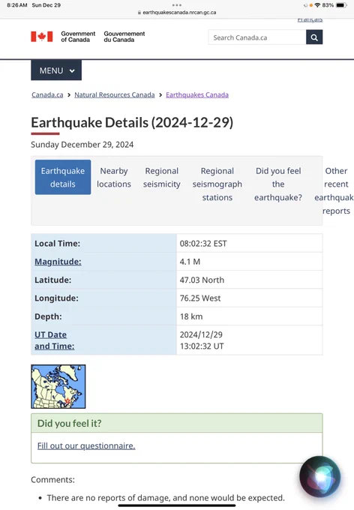
Task: Click the Magnitude definition link
Action: click(58, 262)
